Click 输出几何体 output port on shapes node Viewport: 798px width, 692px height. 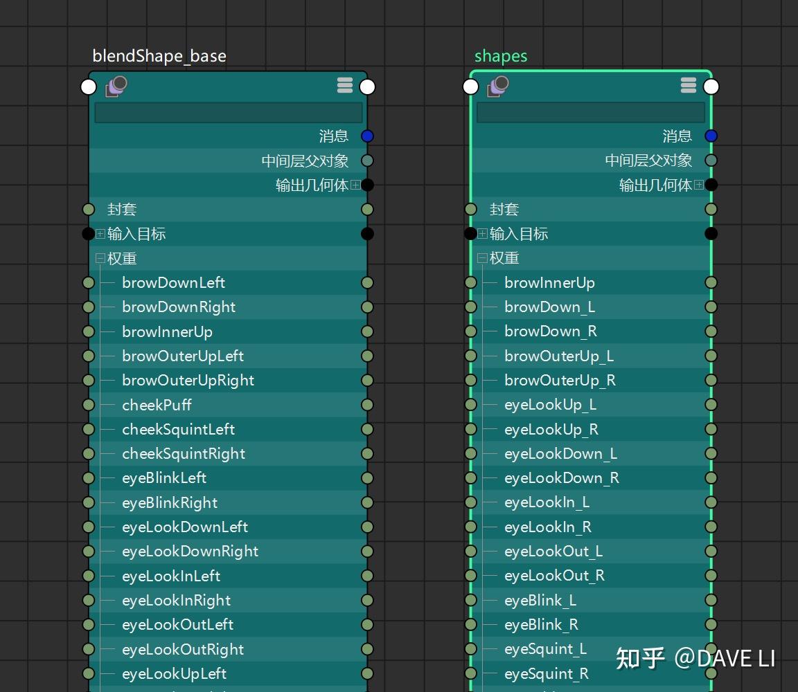tap(711, 185)
